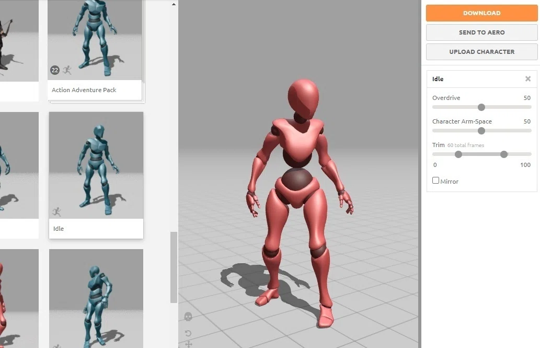The height and width of the screenshot is (348, 540).
Task: Click running figure icon on Action Adventure Pack
Action: tap(67, 70)
